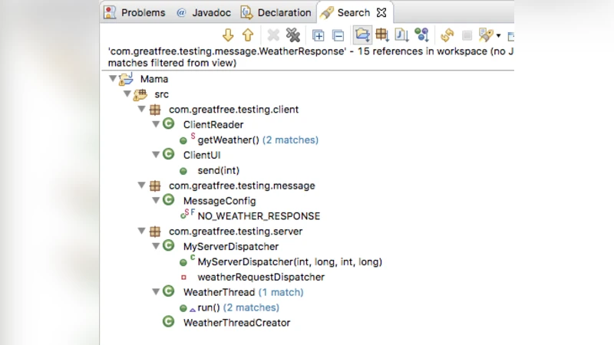Click the Collapse All toolbar icon
614x345 pixels.
pos(338,35)
